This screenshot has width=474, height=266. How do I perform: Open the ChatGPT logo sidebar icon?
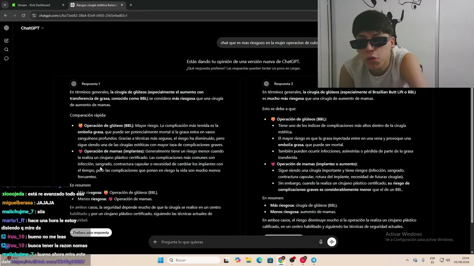(x=6, y=28)
